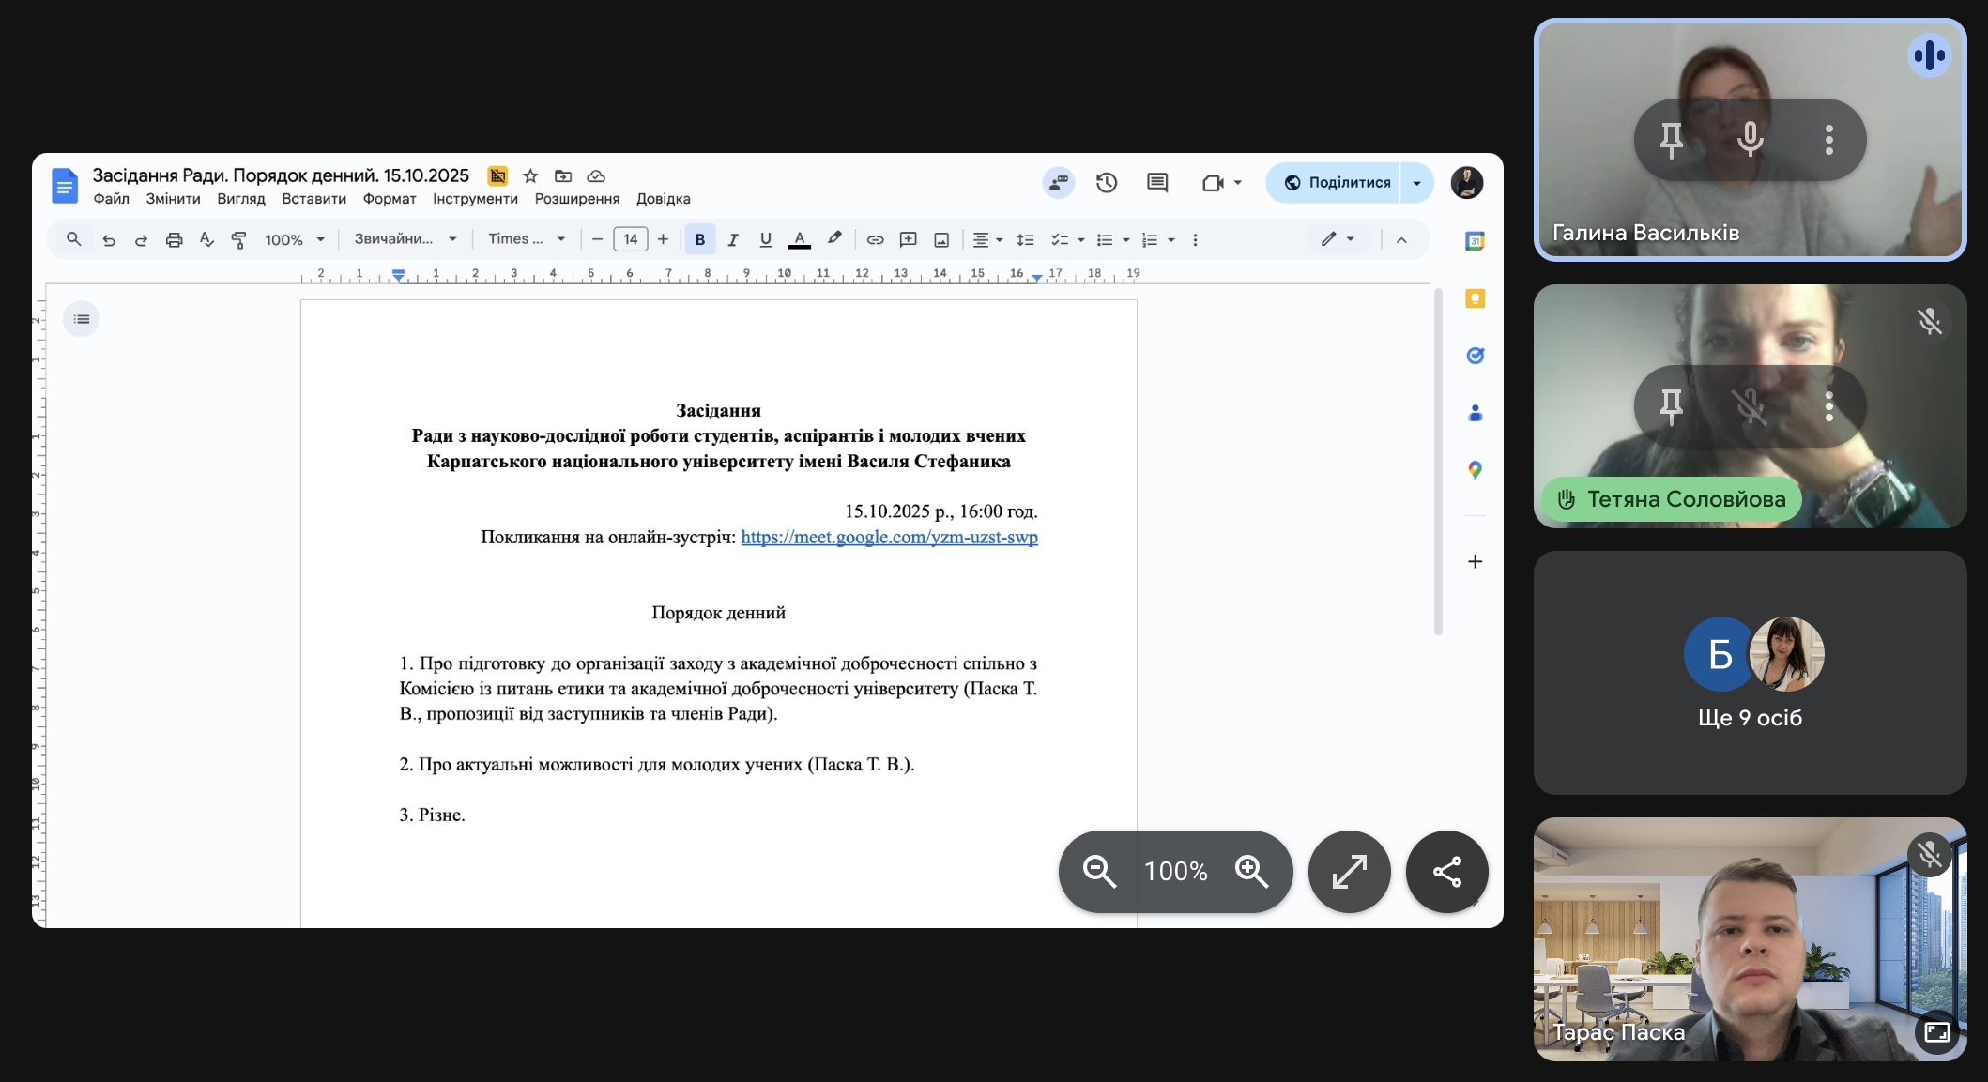Viewport: 1988px width, 1082px height.
Task: Open the Times font dropdown
Action: (527, 239)
